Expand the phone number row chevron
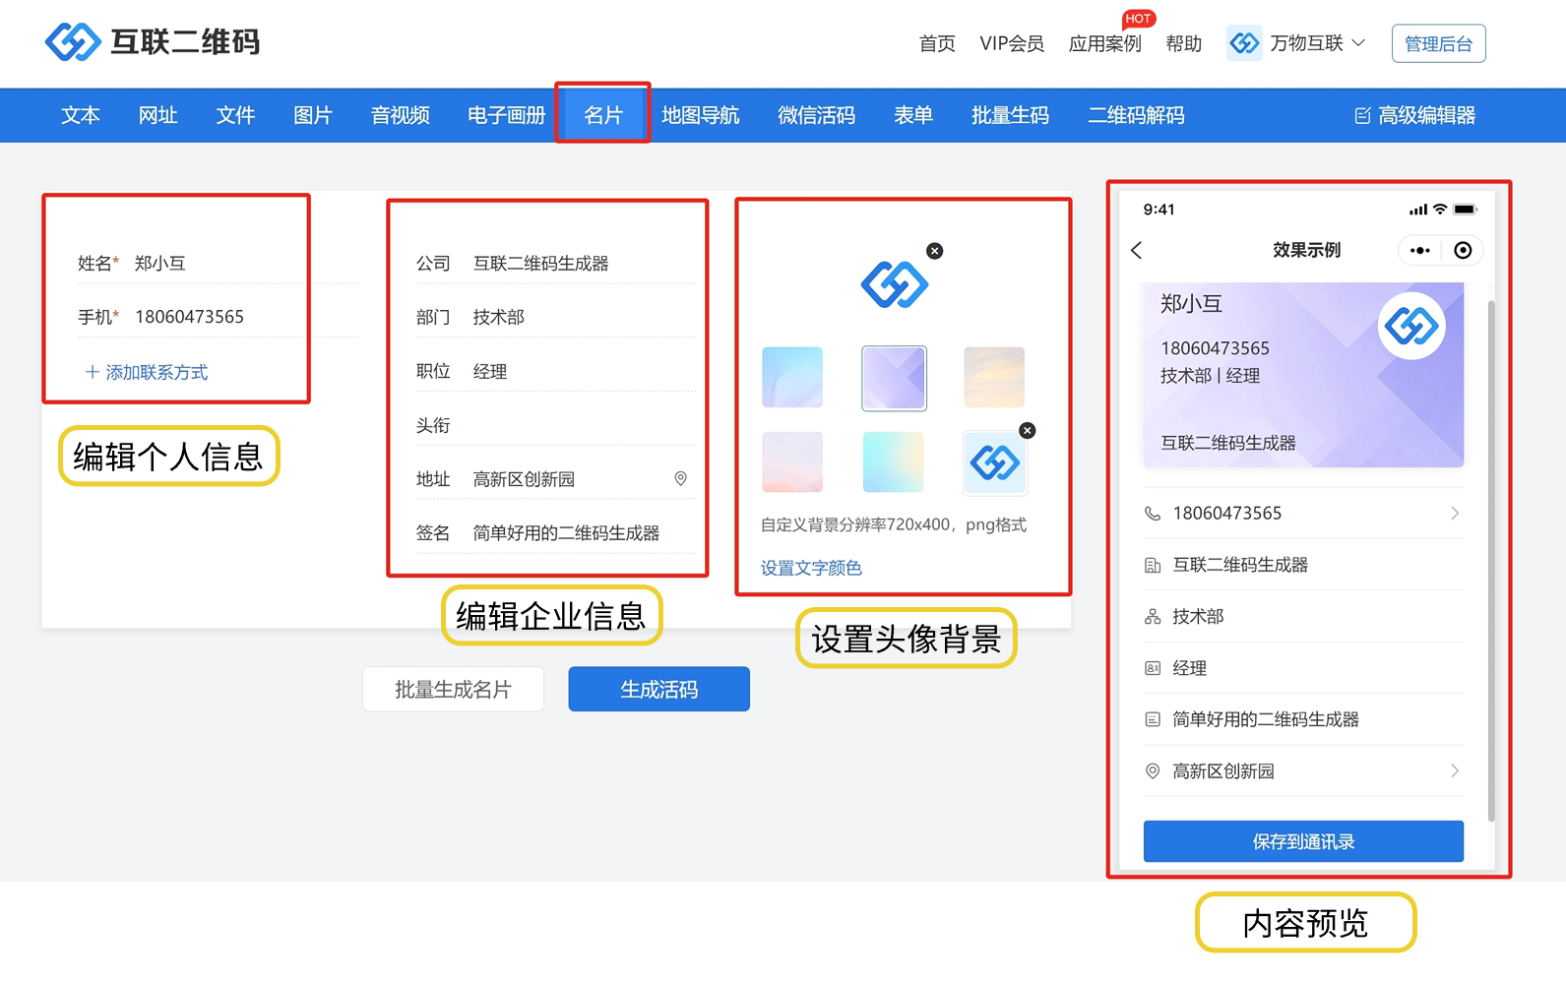Screen dimensions: 1566x981 [x=1454, y=513]
